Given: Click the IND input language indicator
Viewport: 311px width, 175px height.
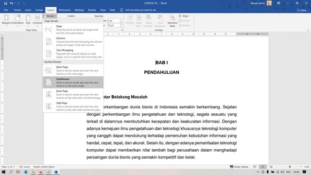Looking at the screenshot, I should coord(288,172).
